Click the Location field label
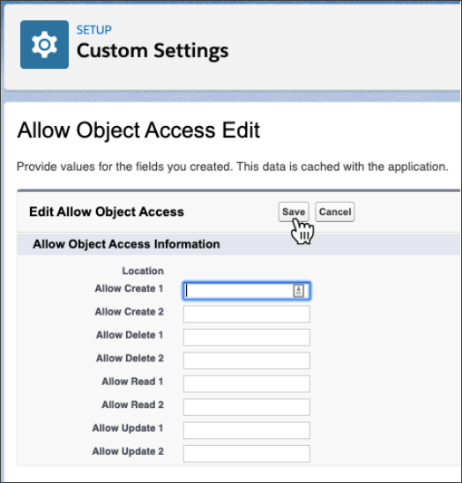 pos(143,271)
